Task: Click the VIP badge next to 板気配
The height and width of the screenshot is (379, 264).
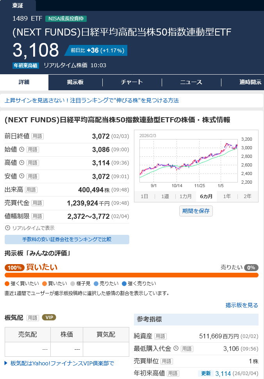Action: [49, 317]
